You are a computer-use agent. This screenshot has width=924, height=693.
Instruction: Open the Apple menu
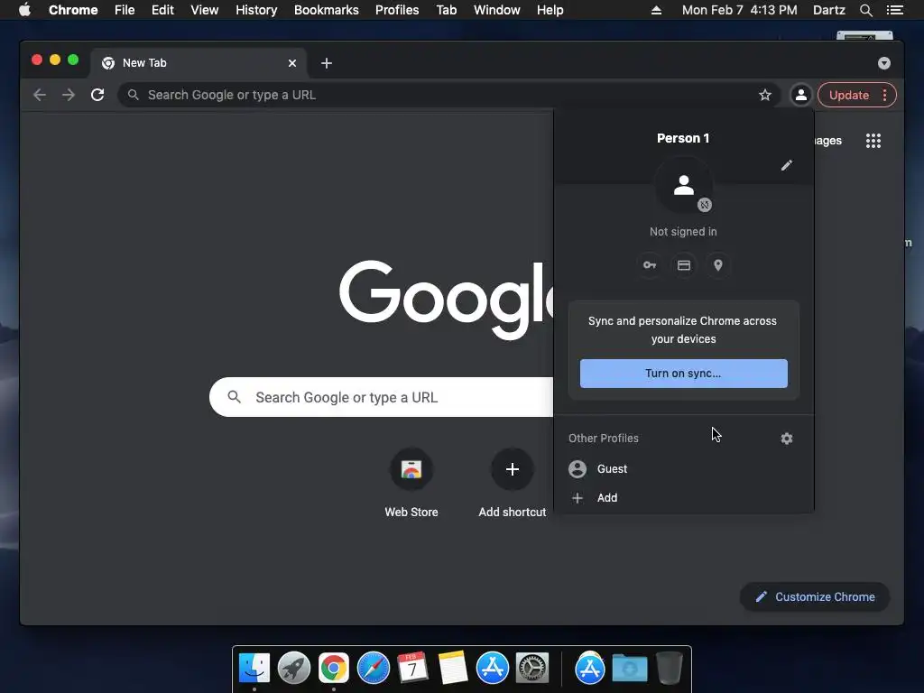pos(24,10)
